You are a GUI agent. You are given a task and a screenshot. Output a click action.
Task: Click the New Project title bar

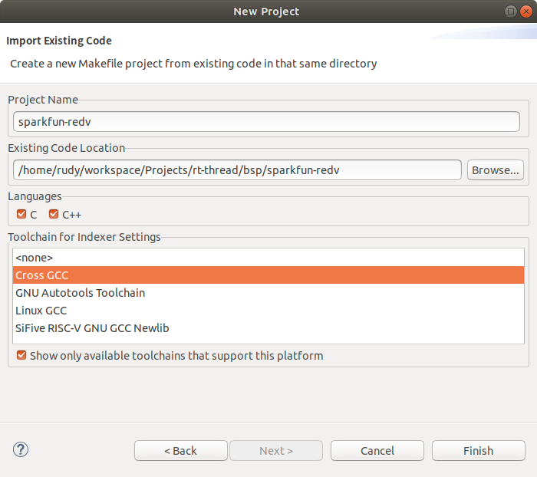(266, 12)
